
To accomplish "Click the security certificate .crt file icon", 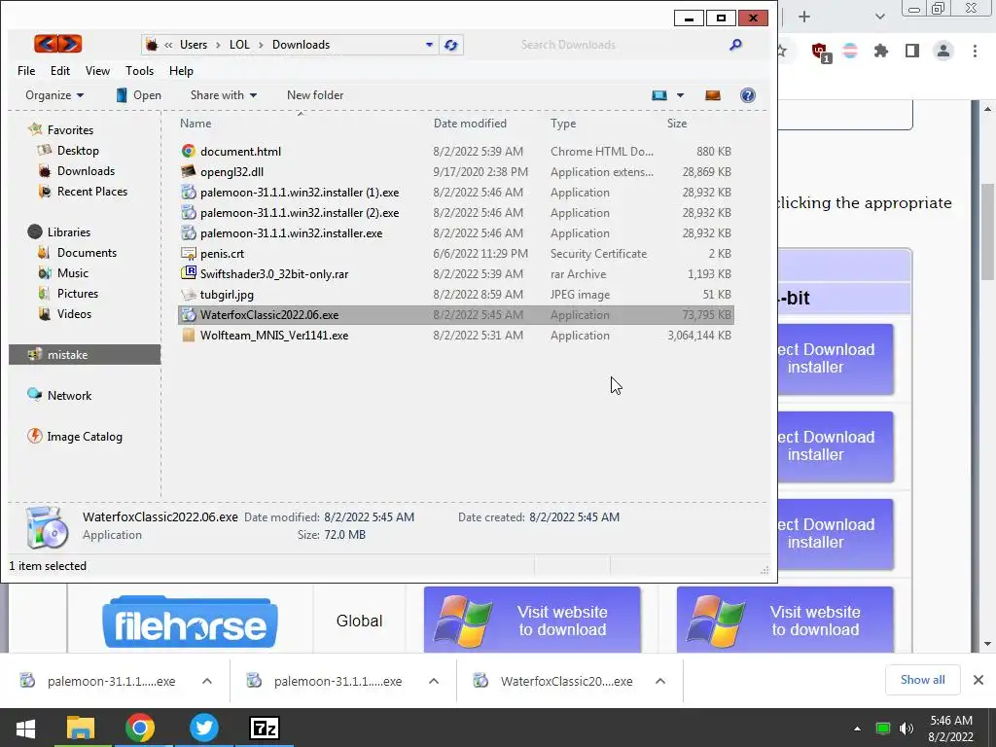I will point(188,254).
